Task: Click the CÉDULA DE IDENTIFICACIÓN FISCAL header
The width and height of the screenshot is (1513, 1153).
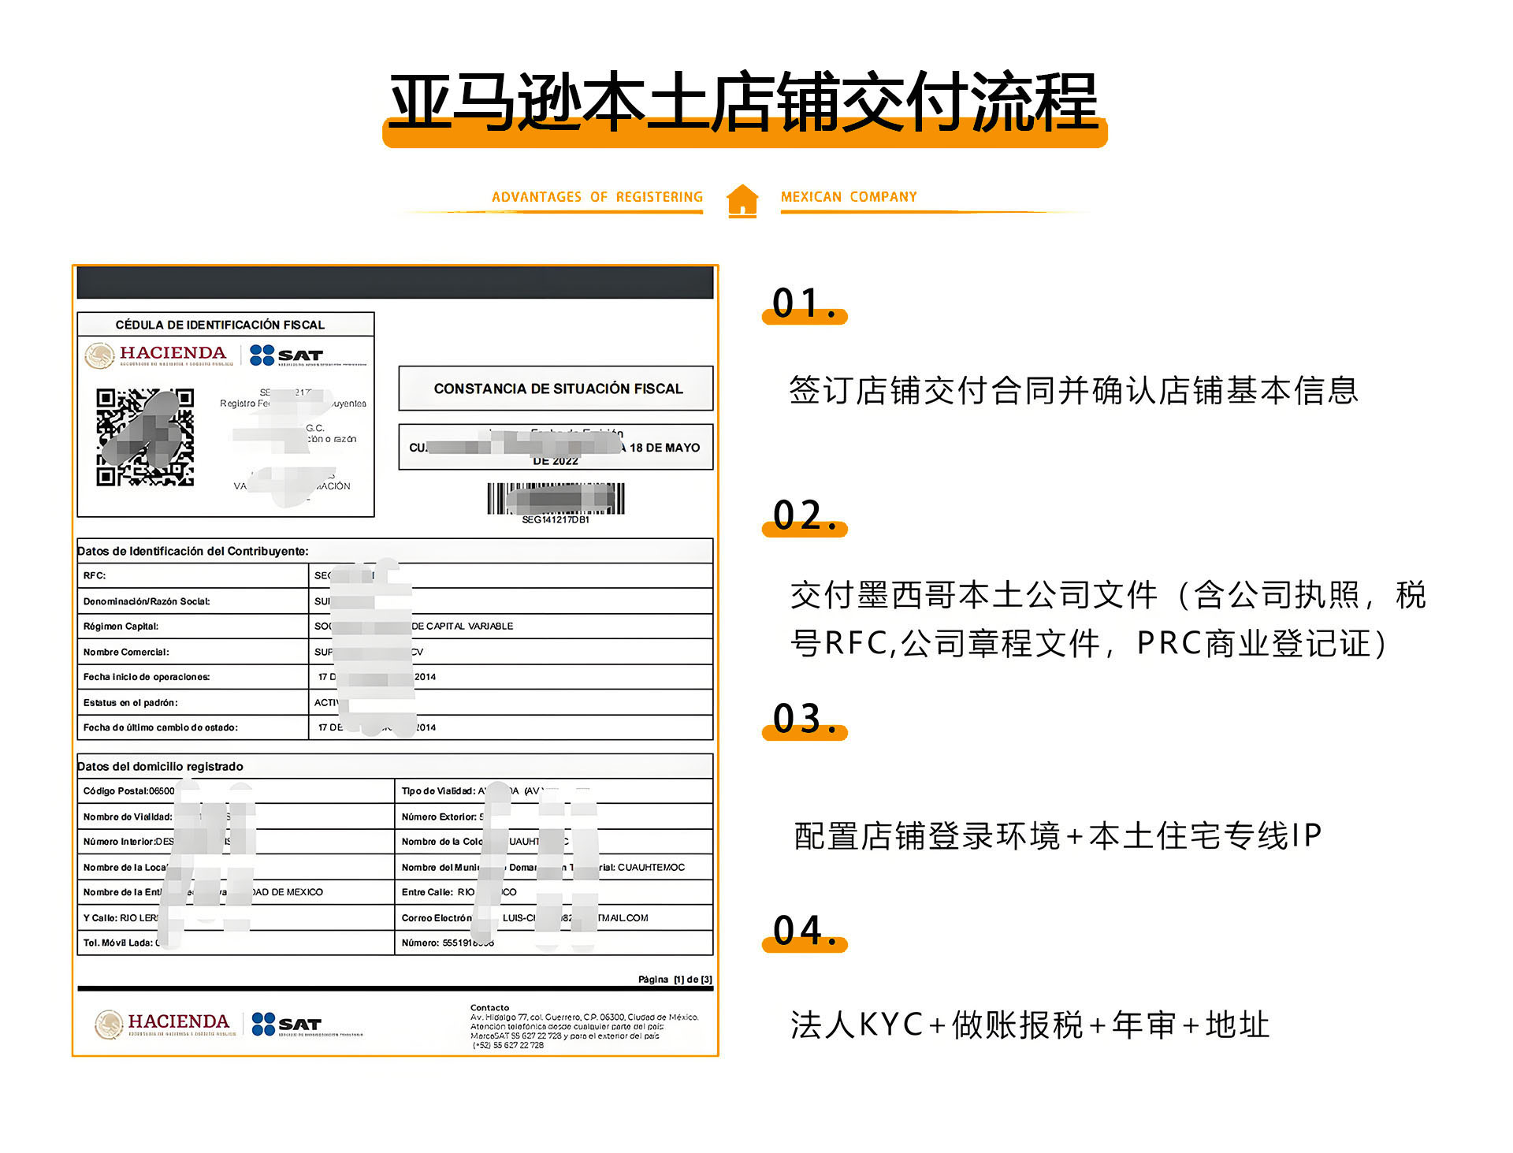Action: [x=220, y=325]
